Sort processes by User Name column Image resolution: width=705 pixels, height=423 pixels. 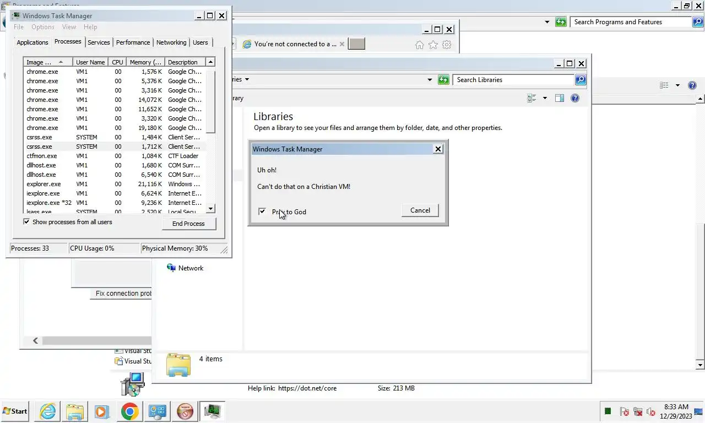(x=90, y=62)
